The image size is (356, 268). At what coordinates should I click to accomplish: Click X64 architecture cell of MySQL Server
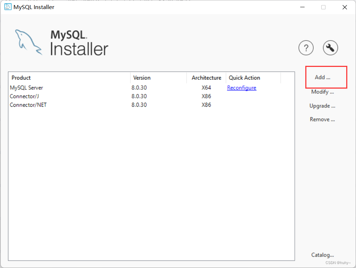(x=206, y=88)
